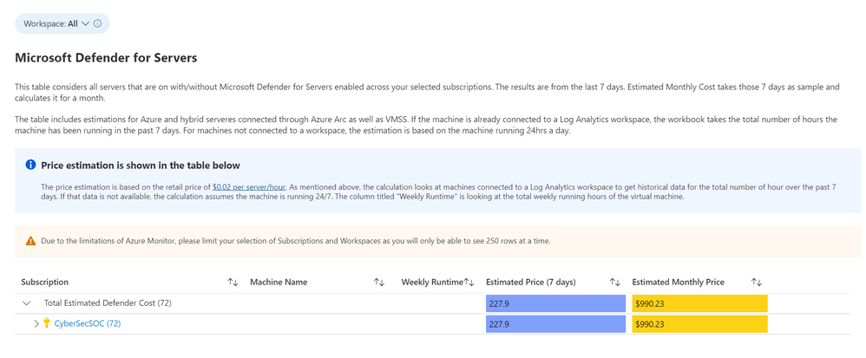Click the Estimated Price (7 days) header
866x358 pixels.
(531, 282)
